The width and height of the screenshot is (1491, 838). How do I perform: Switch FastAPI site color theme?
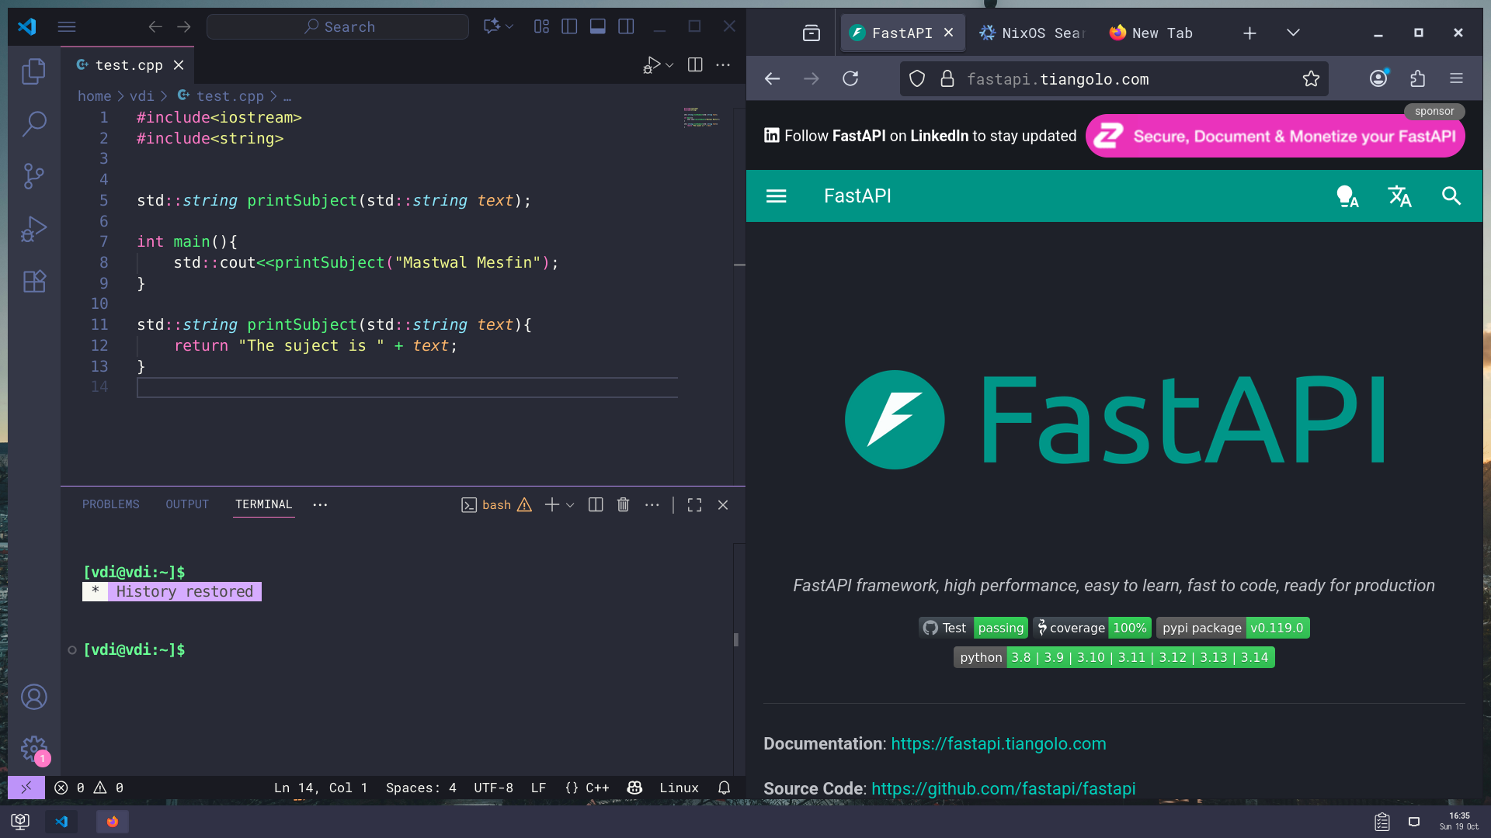click(1347, 196)
